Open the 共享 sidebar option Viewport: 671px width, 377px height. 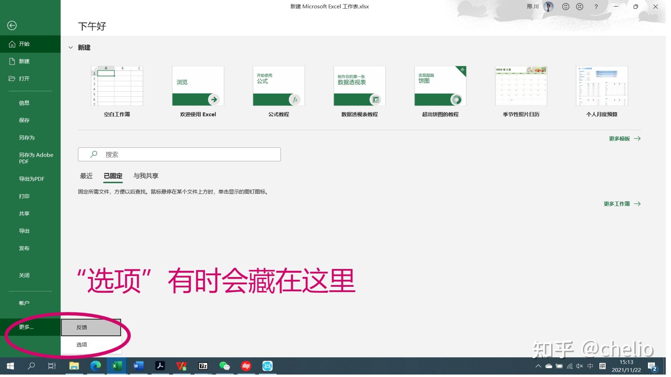[x=24, y=213]
